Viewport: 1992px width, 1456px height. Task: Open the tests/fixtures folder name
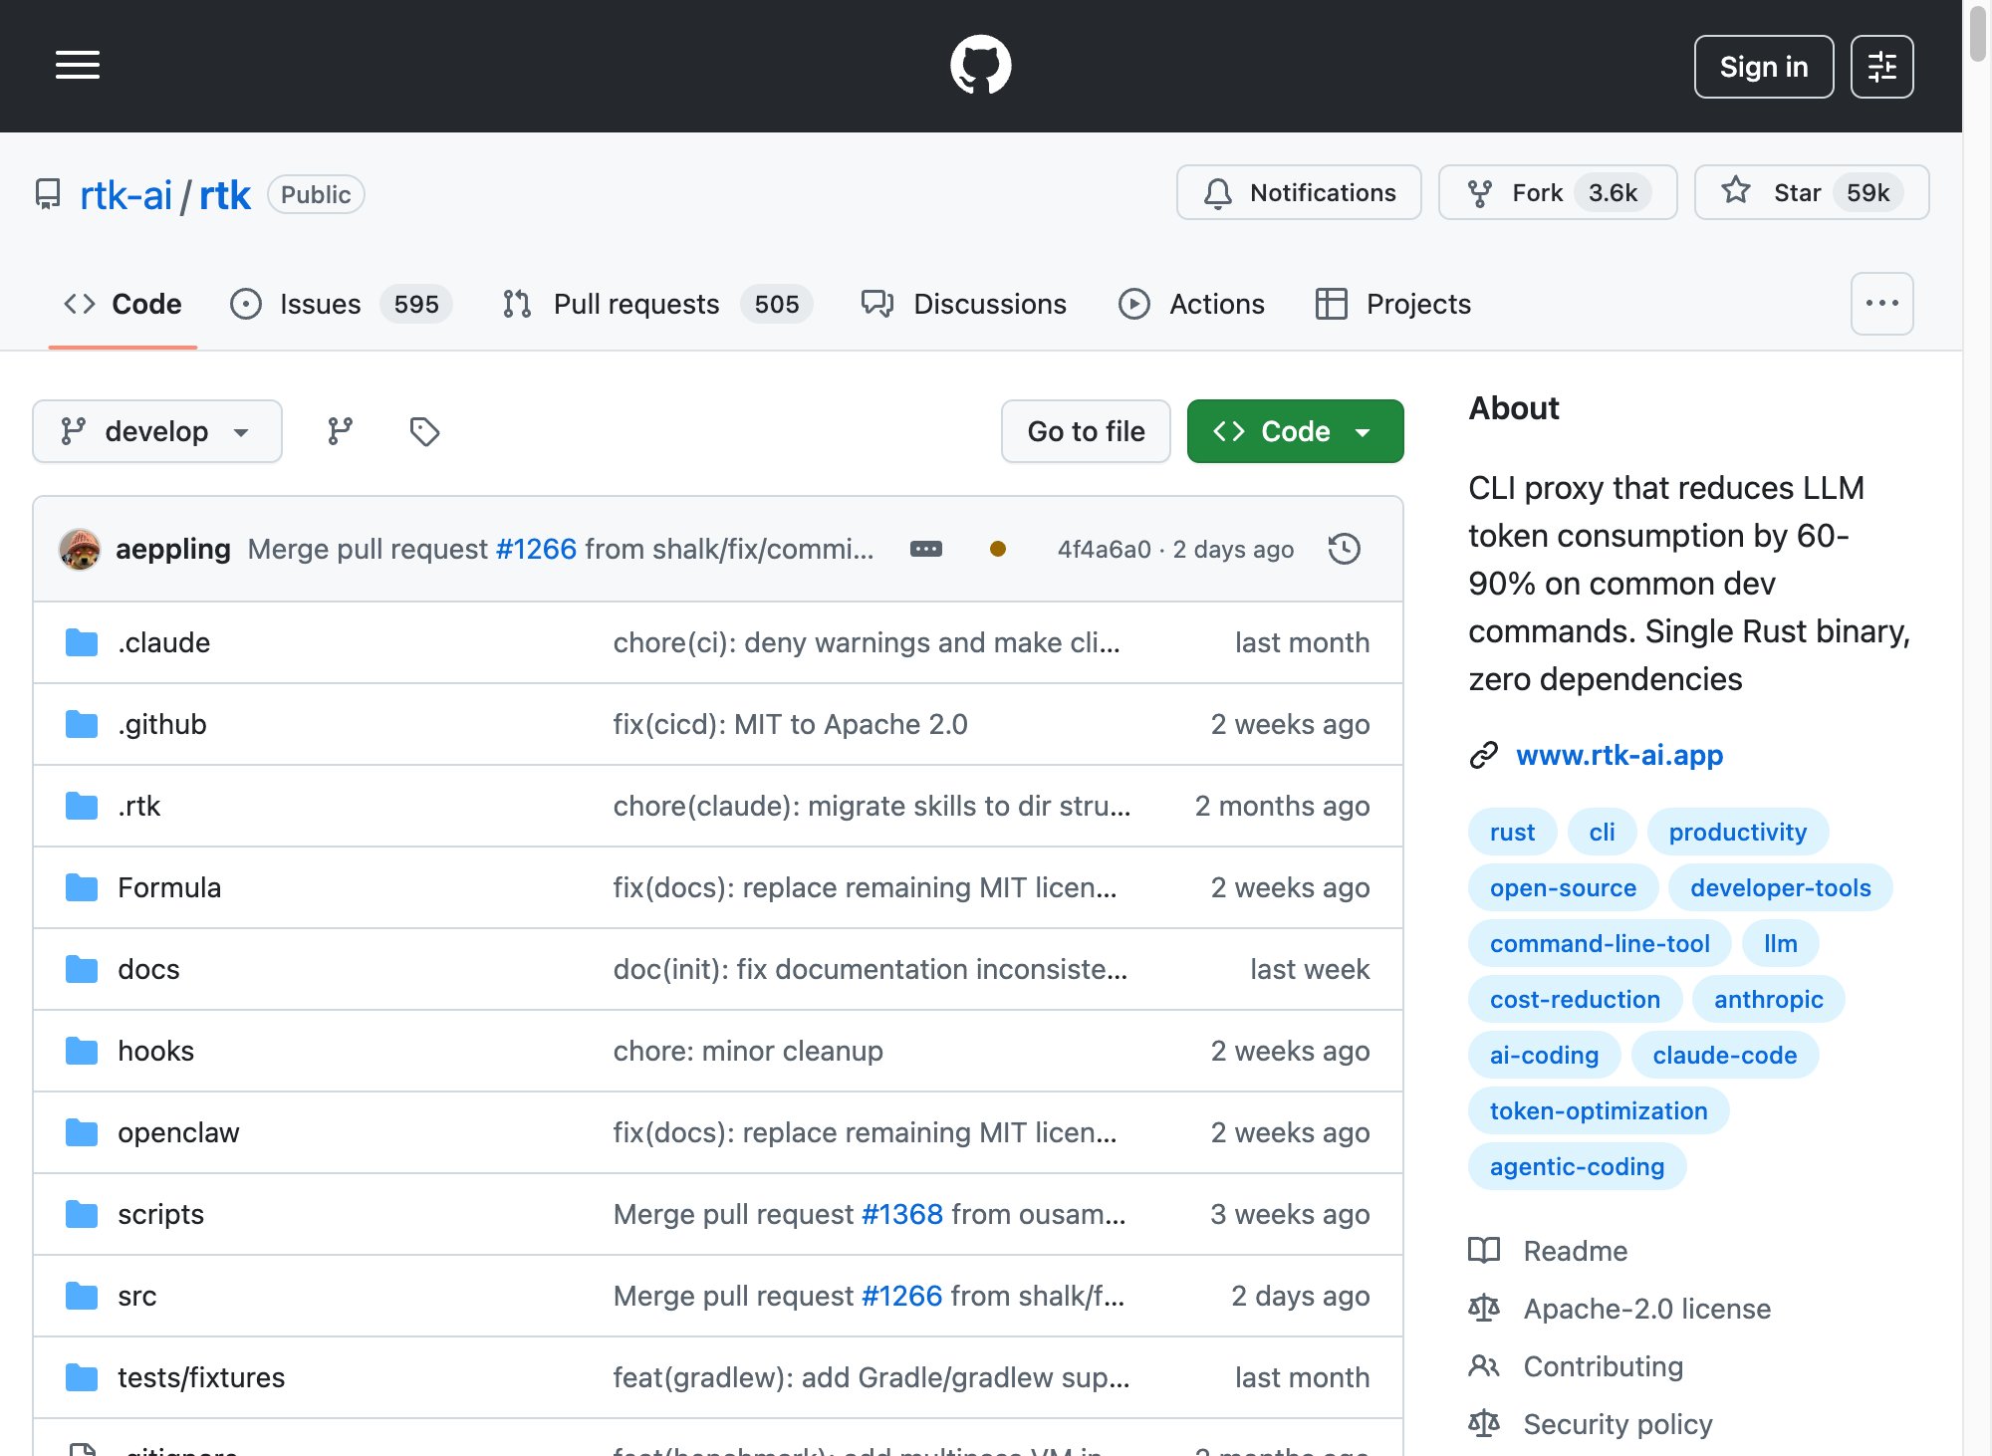(201, 1377)
